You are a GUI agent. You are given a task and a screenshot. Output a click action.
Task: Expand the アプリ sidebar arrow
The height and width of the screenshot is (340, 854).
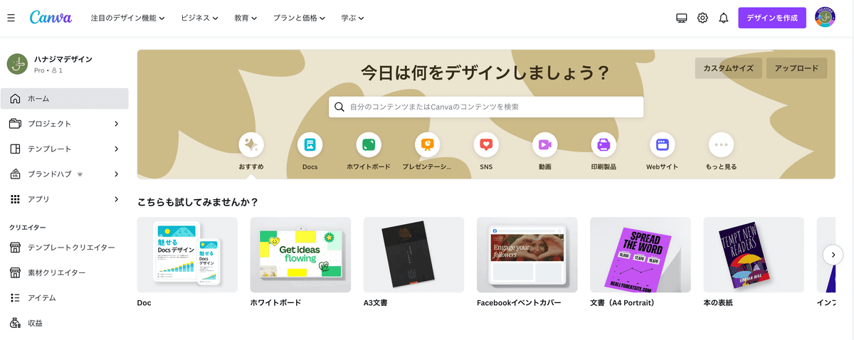pyautogui.click(x=117, y=199)
